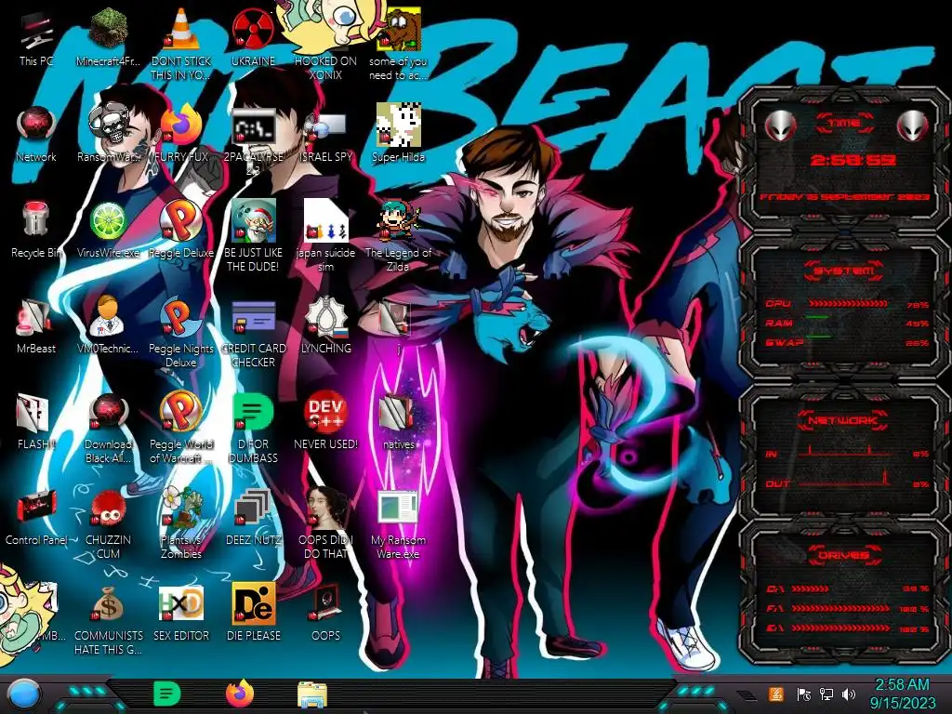Click the widget DRIVES header

click(844, 555)
